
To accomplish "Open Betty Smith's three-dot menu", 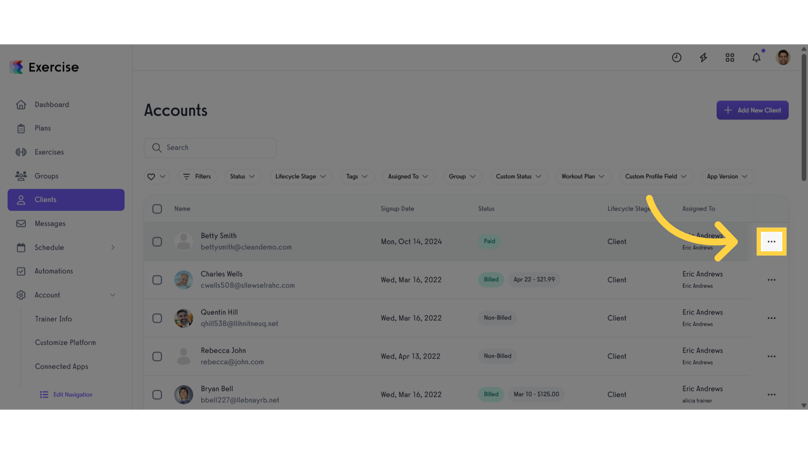I will tap(771, 242).
